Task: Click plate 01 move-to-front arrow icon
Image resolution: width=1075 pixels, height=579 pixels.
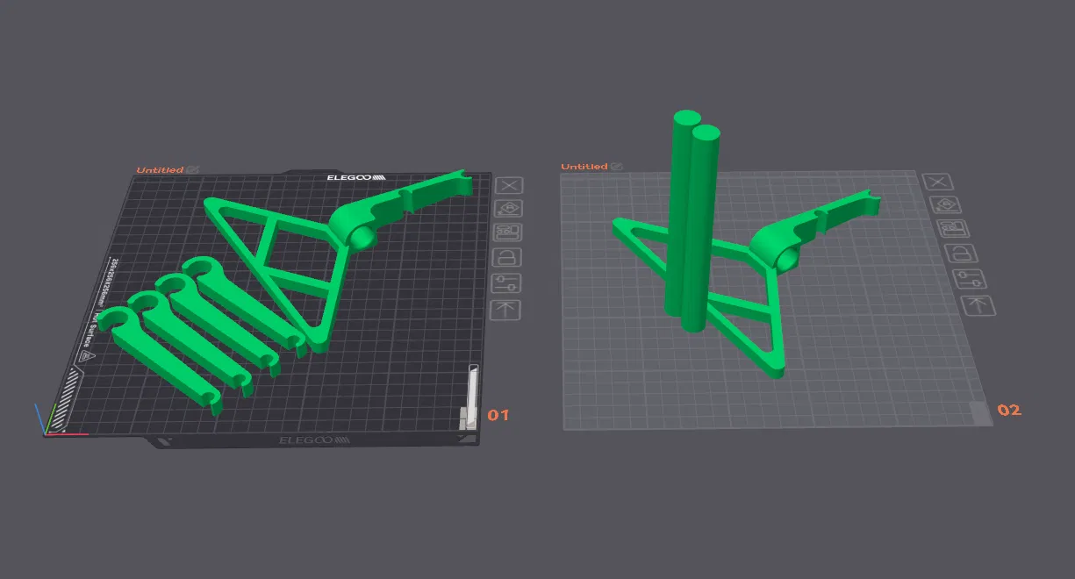Action: 505,309
